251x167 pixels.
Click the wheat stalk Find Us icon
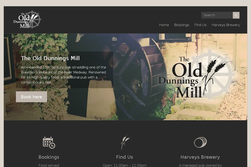125,142
